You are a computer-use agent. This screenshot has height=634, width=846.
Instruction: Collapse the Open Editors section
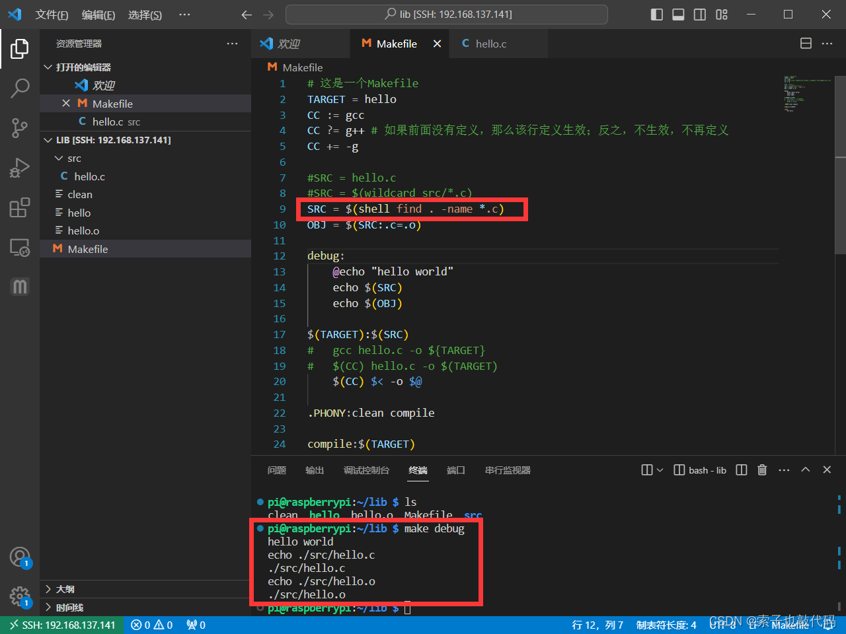(145, 67)
